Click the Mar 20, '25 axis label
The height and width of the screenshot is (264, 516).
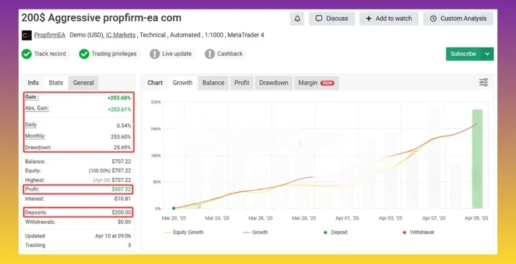[x=174, y=218]
